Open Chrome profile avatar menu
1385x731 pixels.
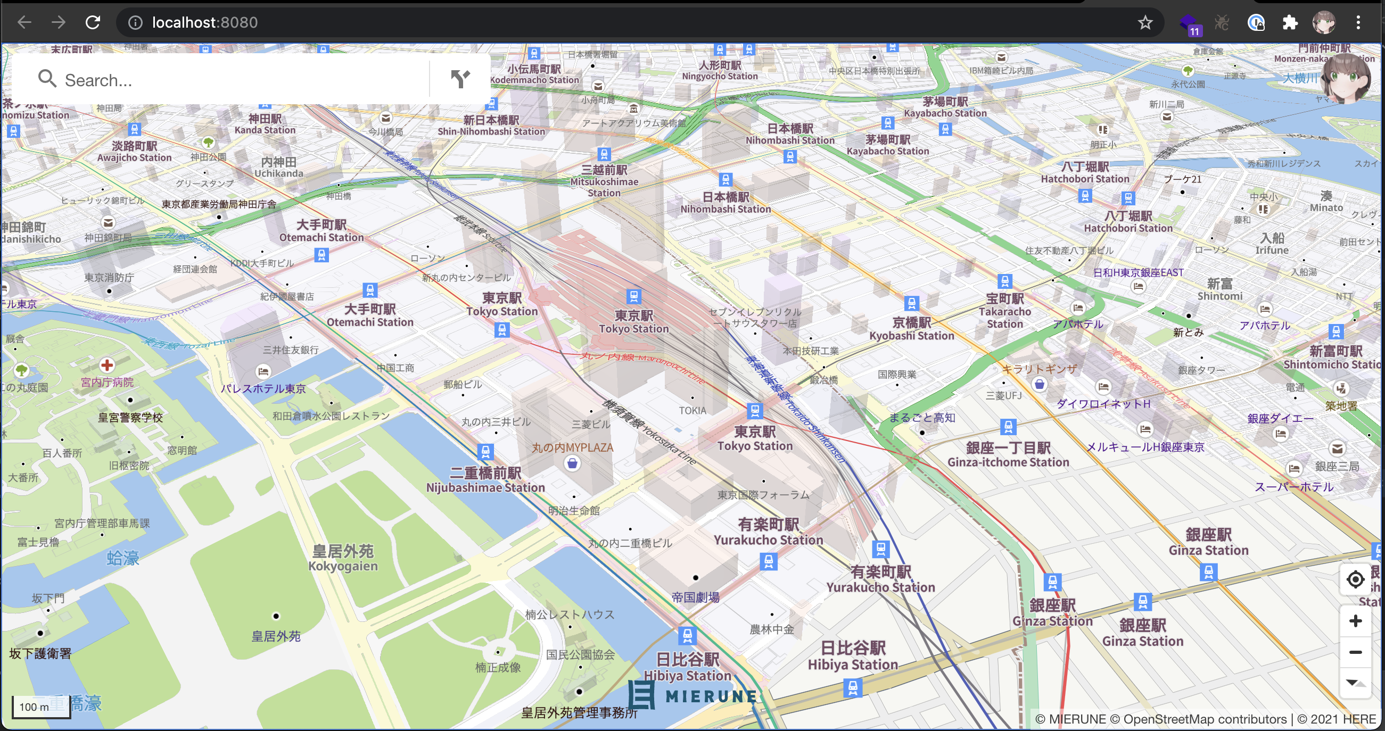tap(1324, 22)
